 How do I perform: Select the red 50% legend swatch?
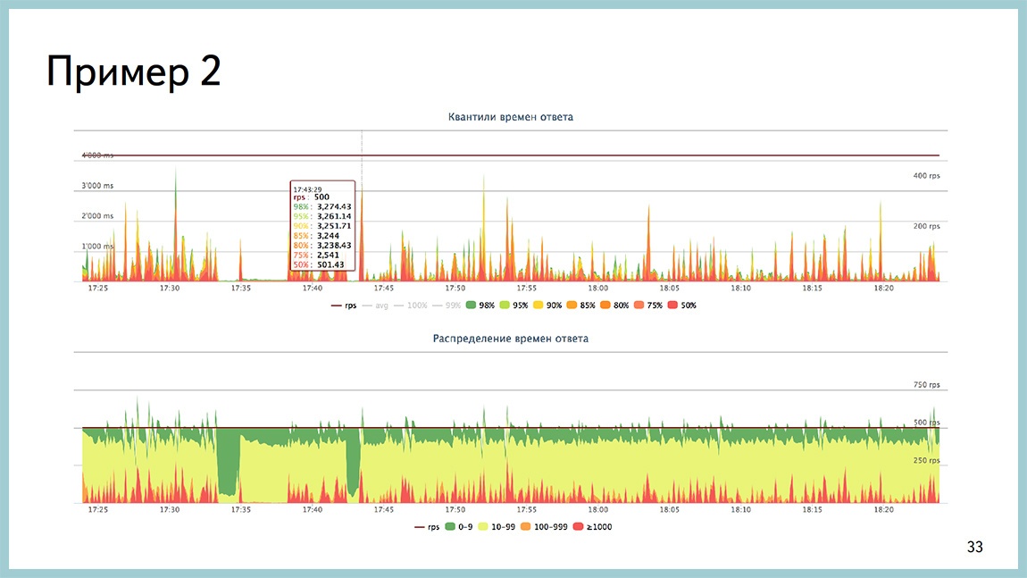pyautogui.click(x=670, y=305)
